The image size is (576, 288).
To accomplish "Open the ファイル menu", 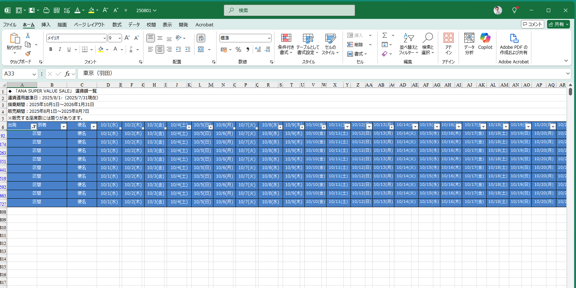I will pyautogui.click(x=10, y=25).
